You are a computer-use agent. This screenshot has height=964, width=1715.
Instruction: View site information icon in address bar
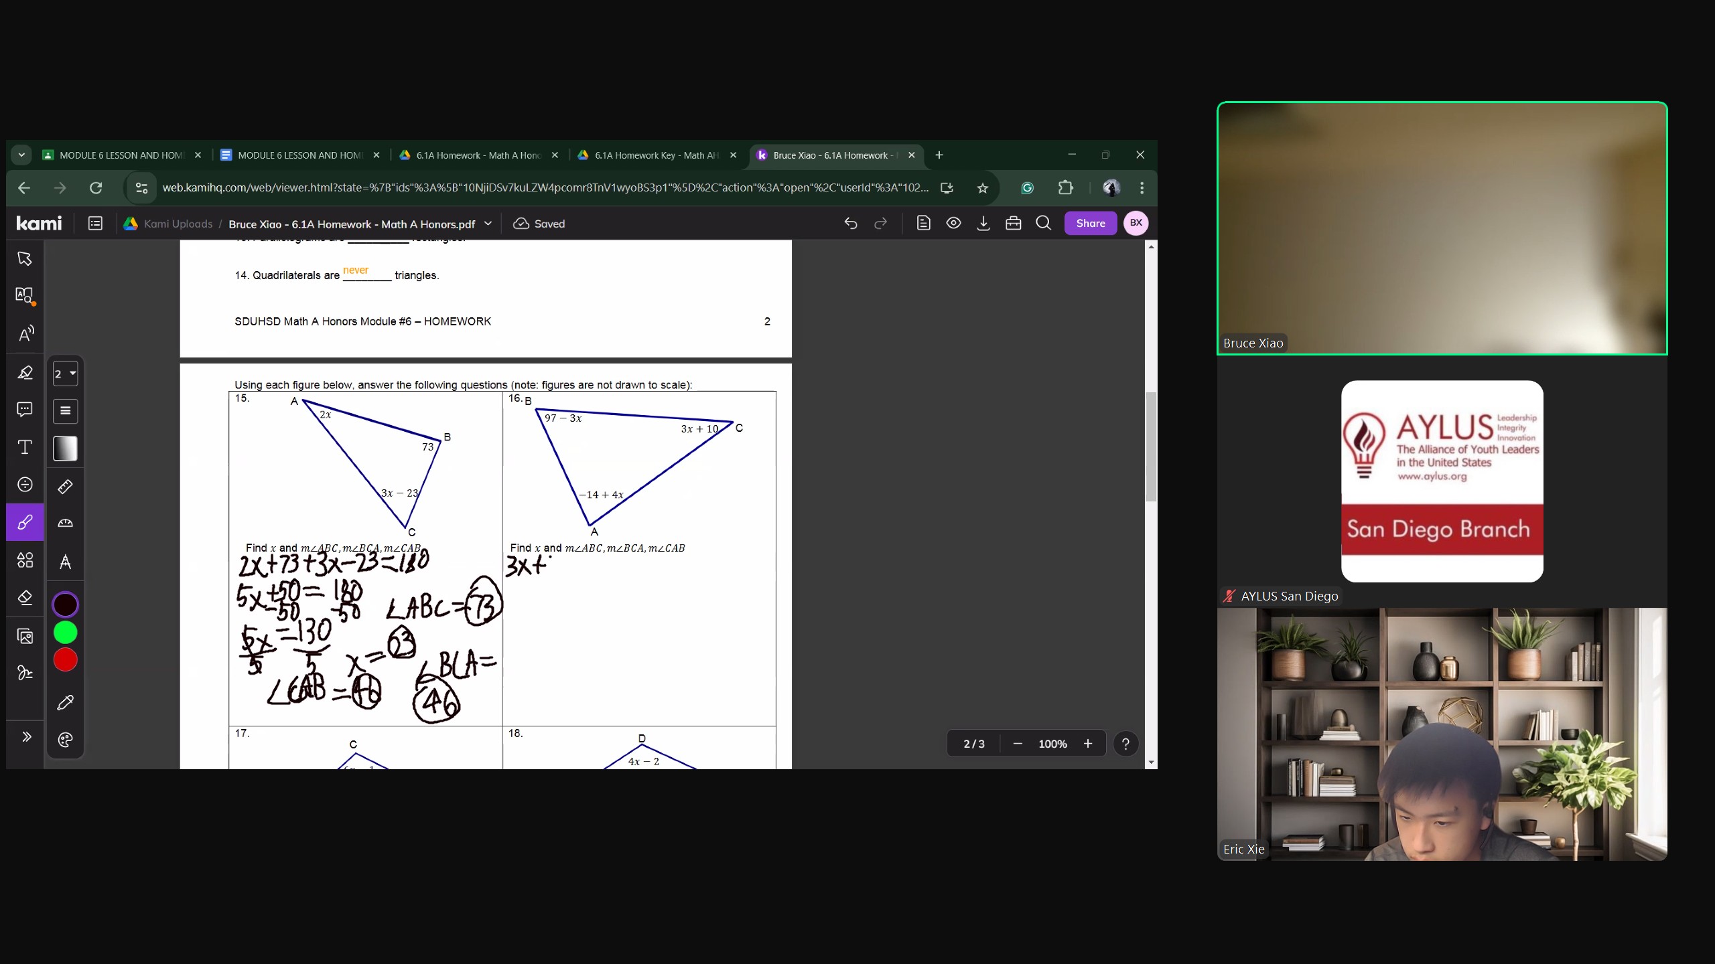(141, 188)
